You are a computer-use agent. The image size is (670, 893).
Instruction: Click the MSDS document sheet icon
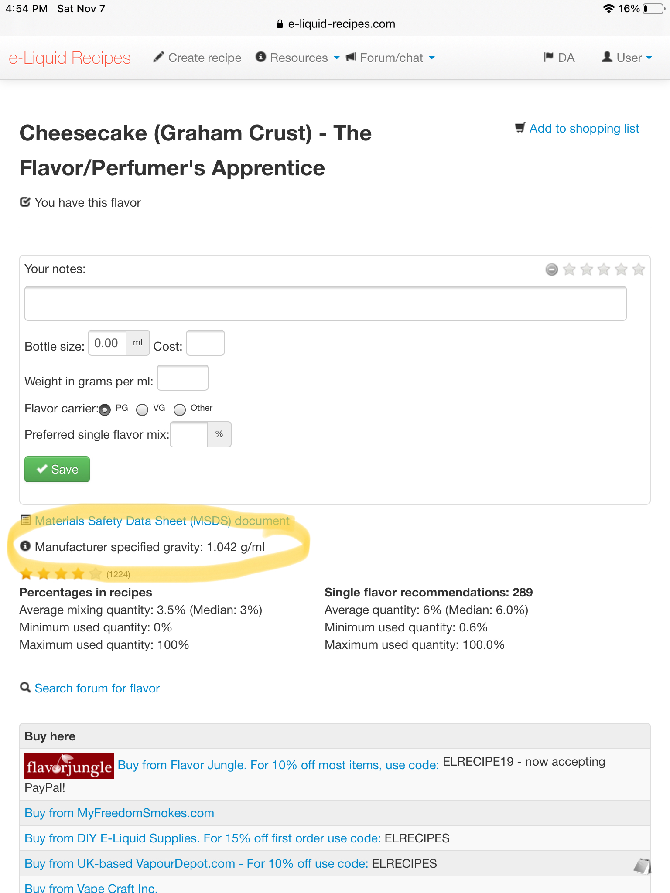[25, 520]
